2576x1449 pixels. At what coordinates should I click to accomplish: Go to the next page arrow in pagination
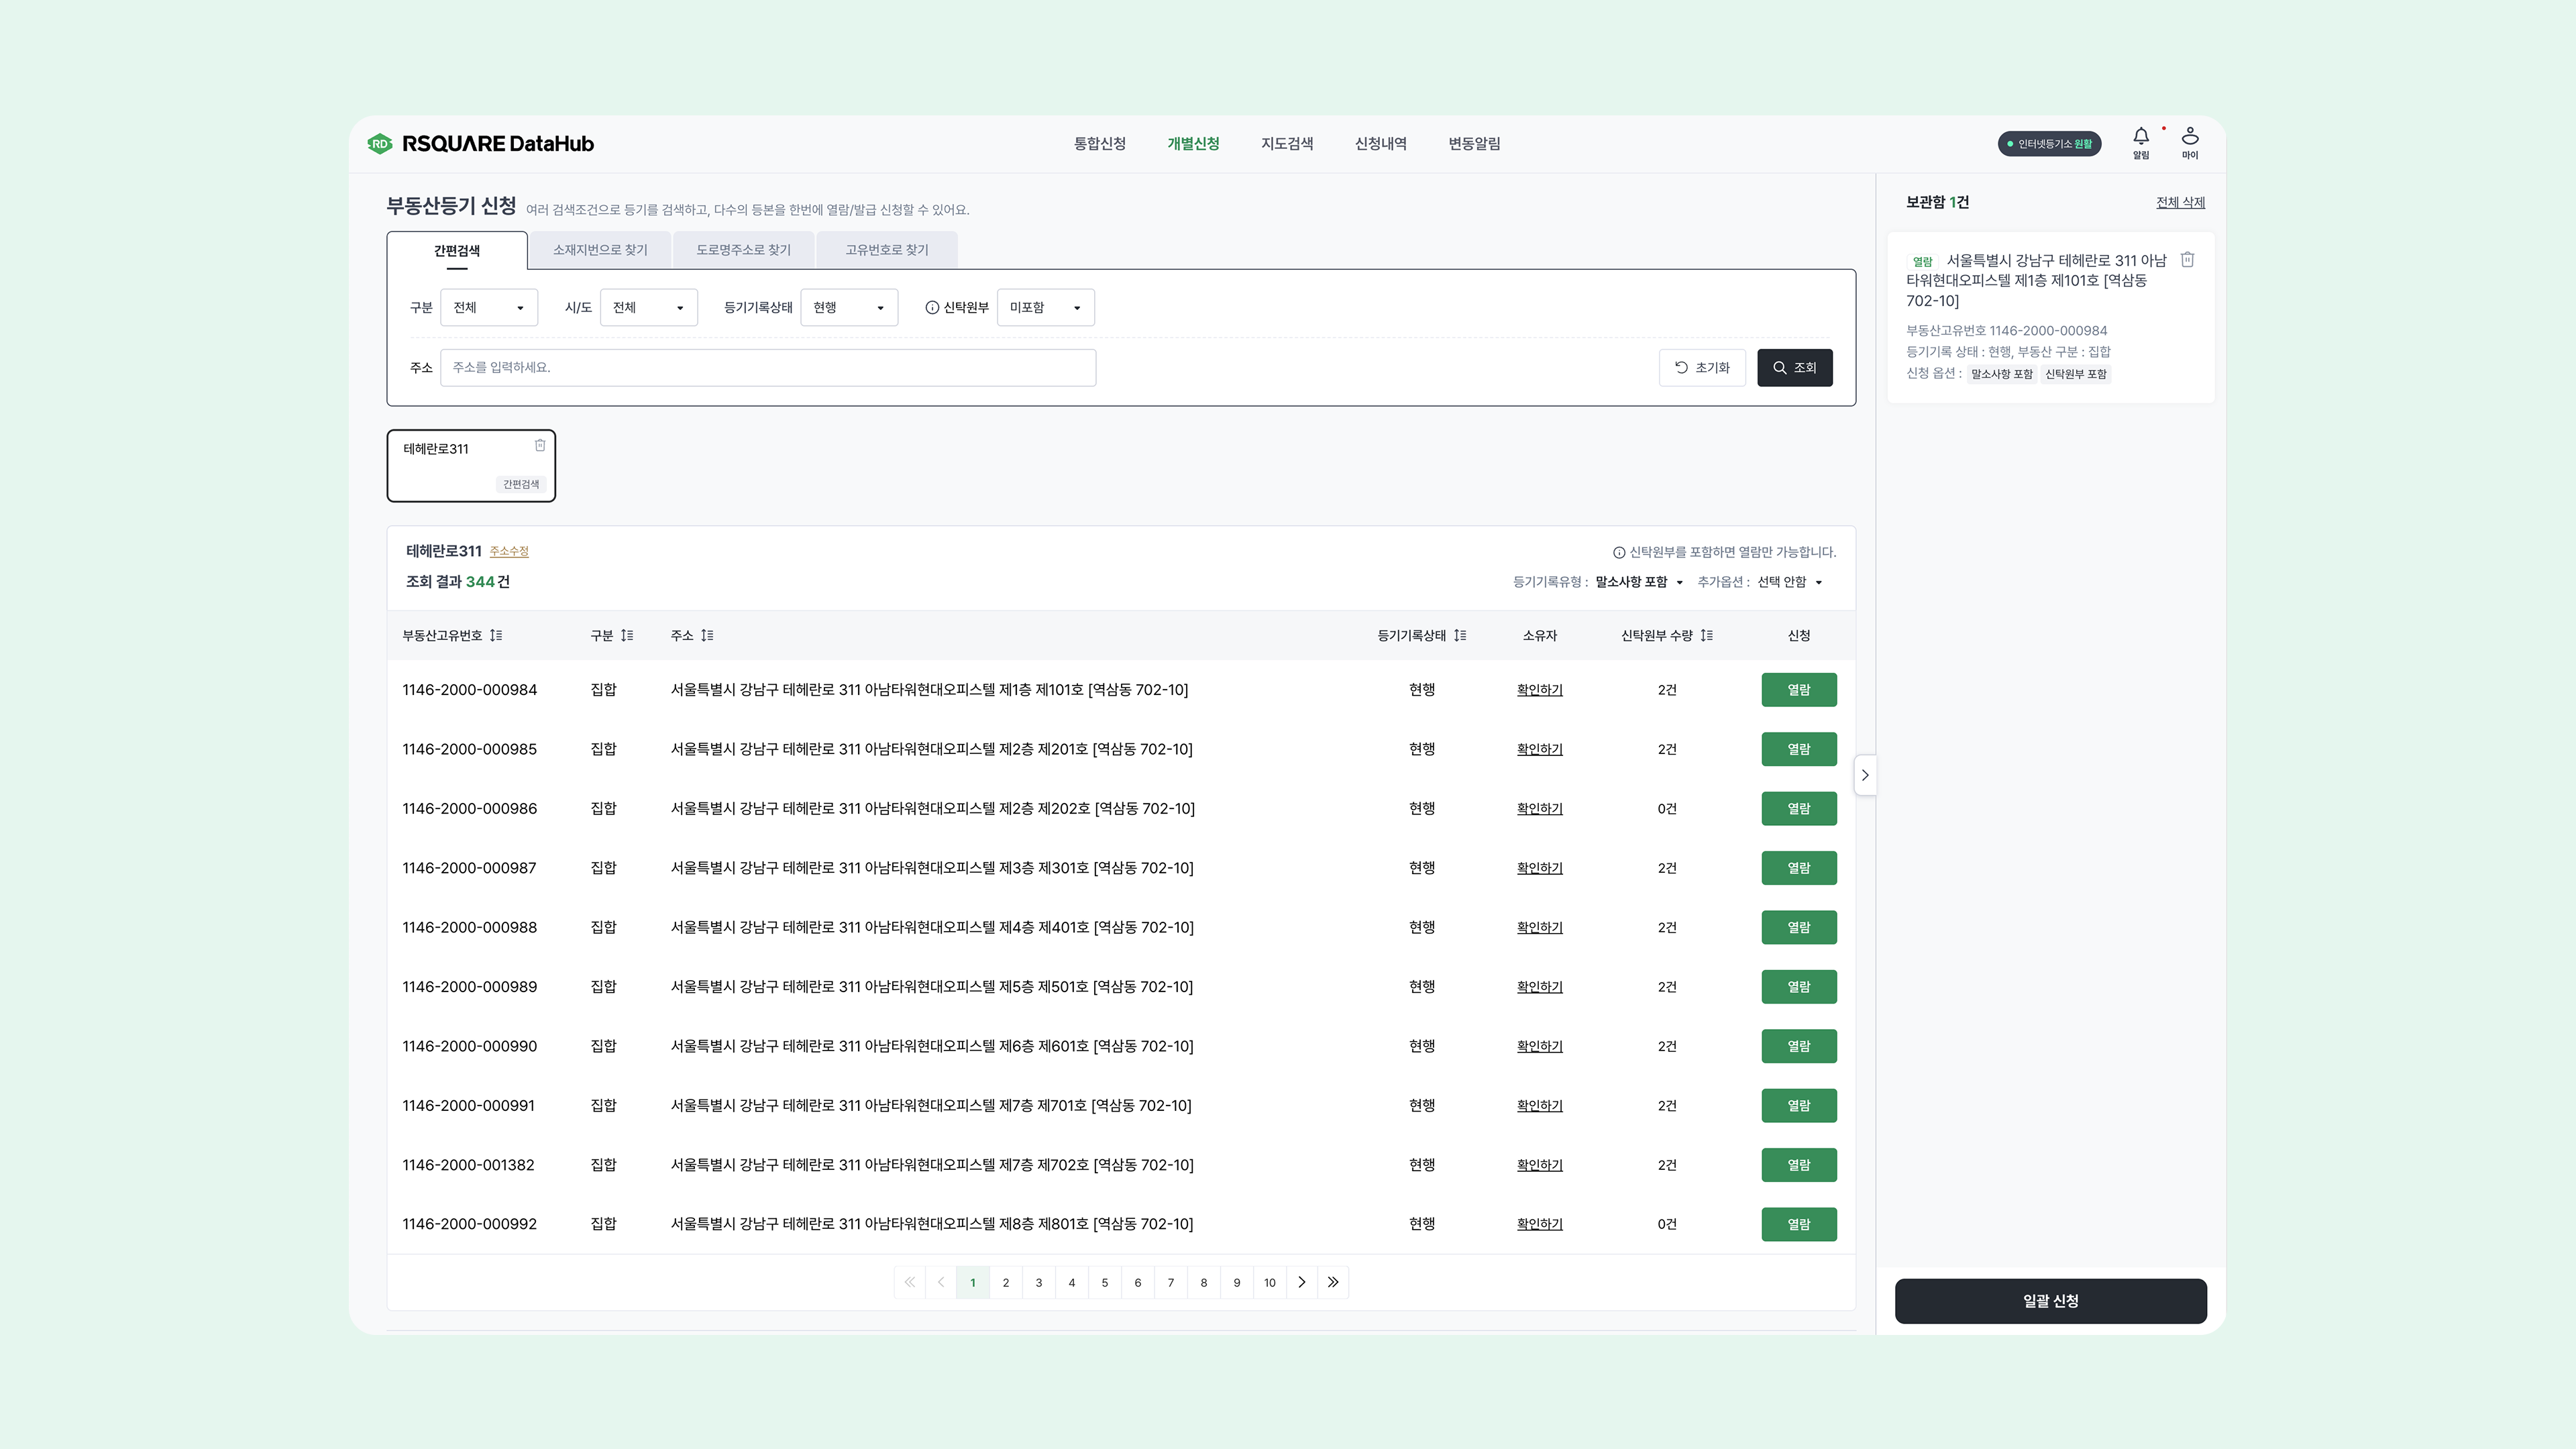click(x=1301, y=1282)
